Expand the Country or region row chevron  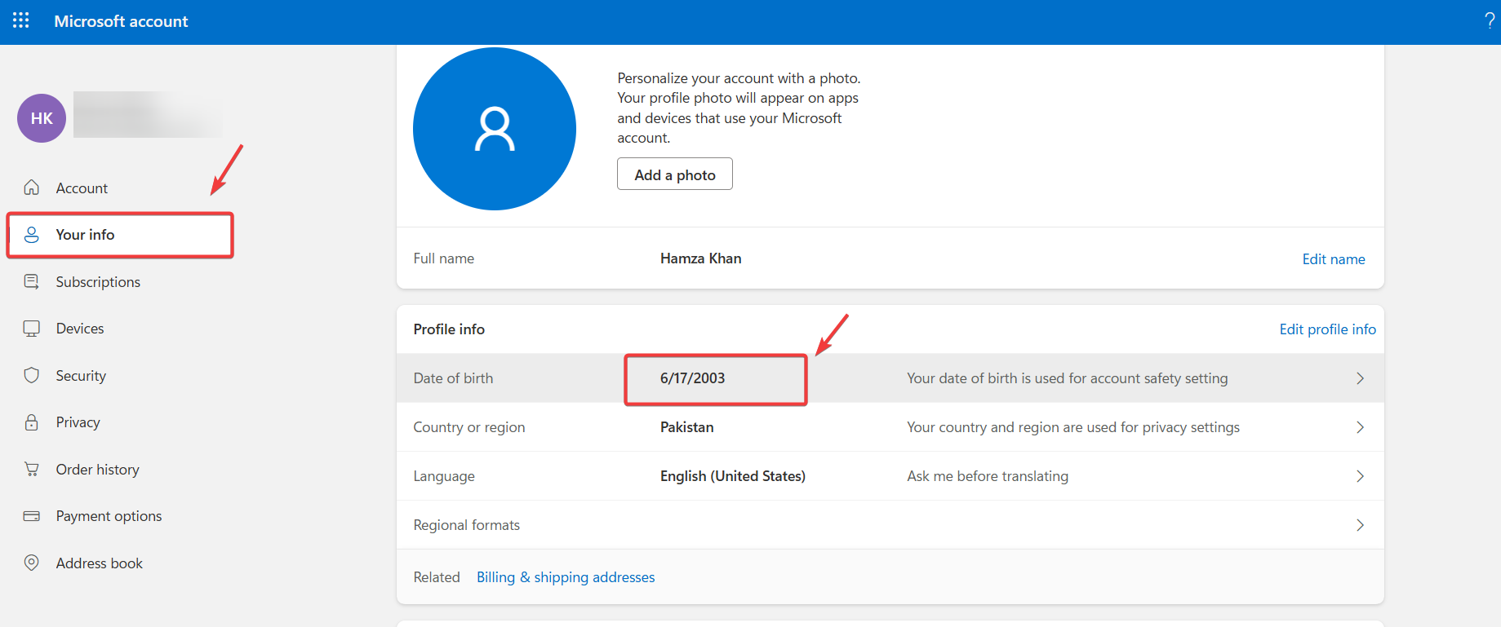(x=1360, y=427)
